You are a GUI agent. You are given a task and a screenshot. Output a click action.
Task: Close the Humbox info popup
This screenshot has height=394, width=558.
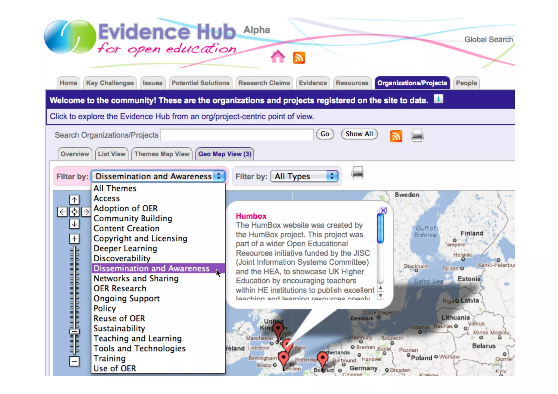(383, 210)
